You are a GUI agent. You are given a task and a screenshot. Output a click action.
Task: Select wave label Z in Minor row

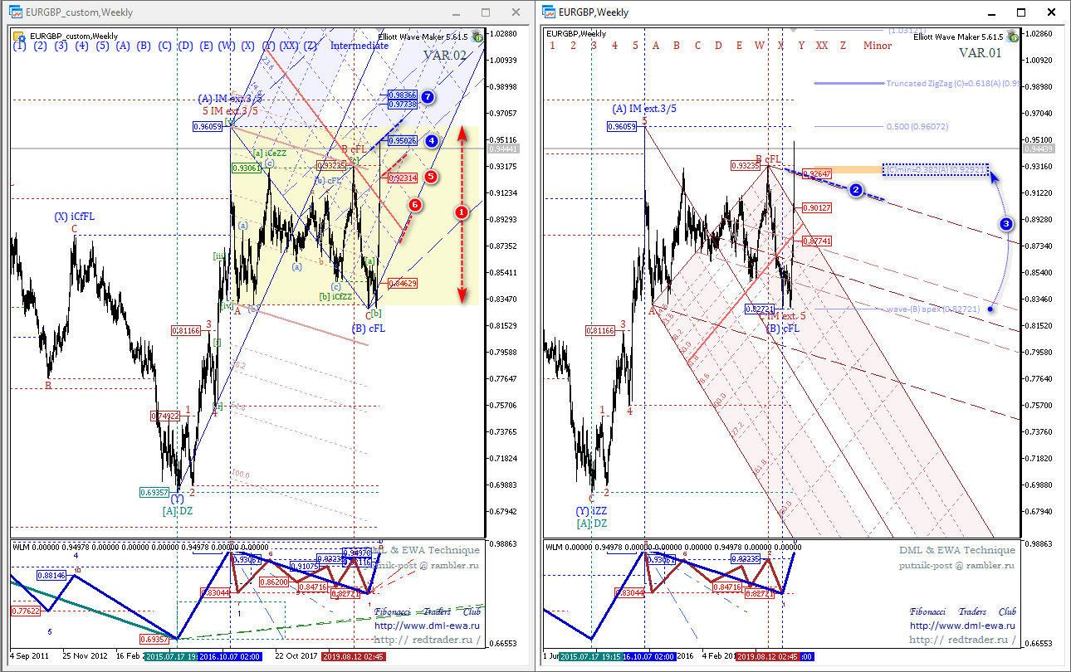point(843,46)
